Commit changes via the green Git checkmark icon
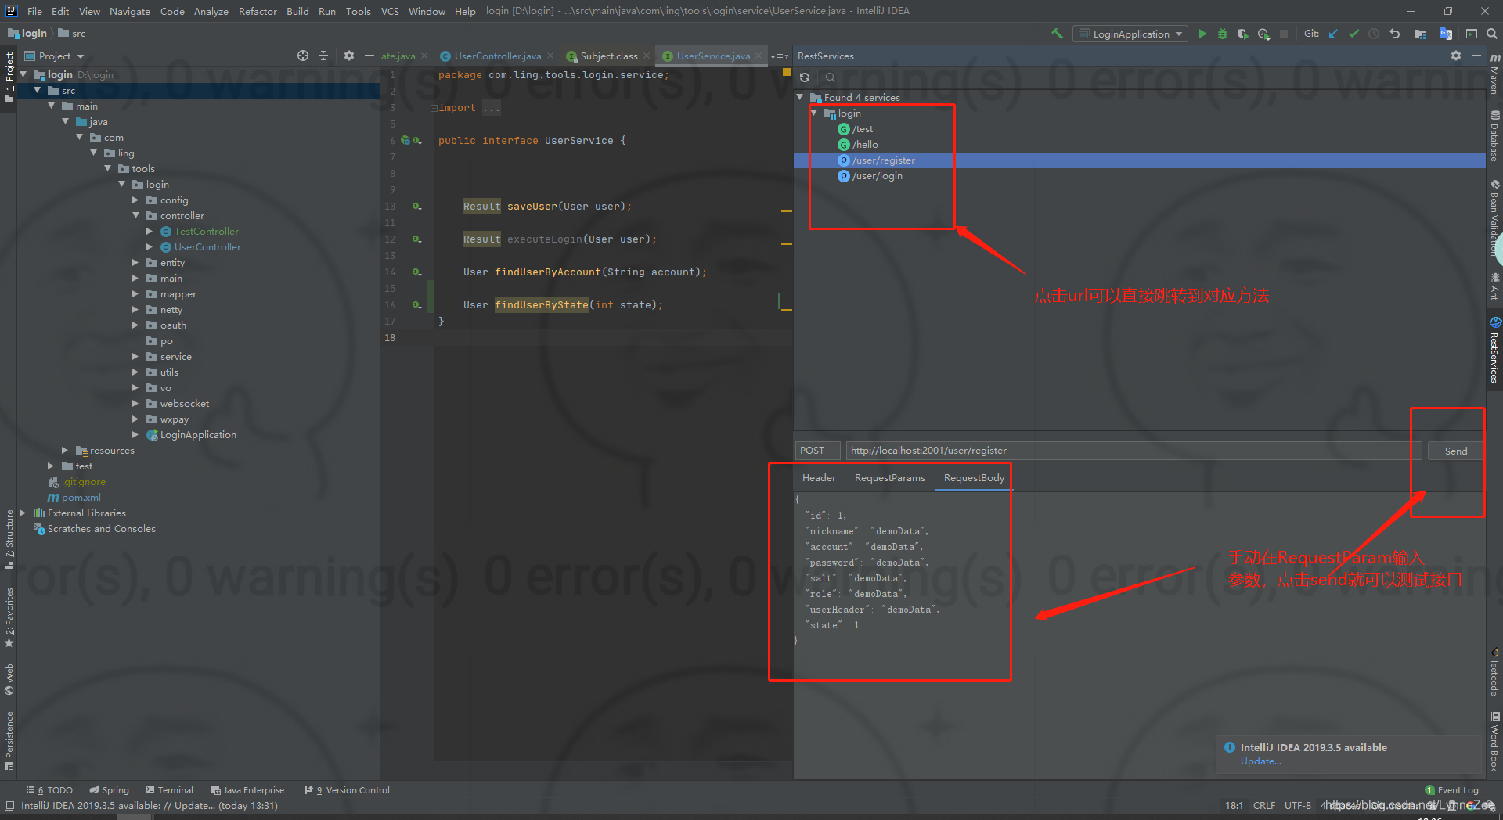Image resolution: width=1503 pixels, height=820 pixels. (1353, 34)
